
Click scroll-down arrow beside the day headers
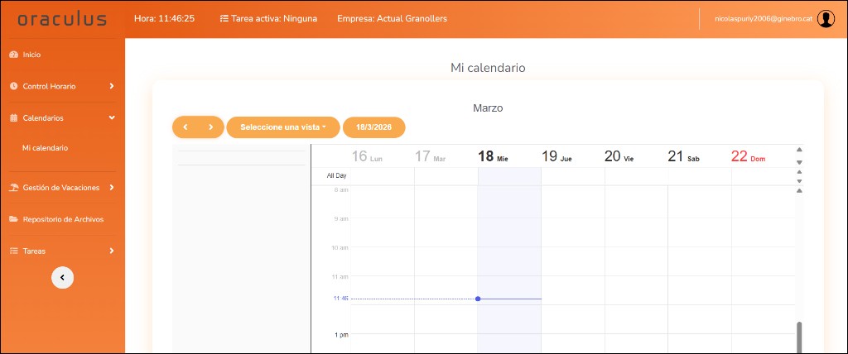pos(799,162)
